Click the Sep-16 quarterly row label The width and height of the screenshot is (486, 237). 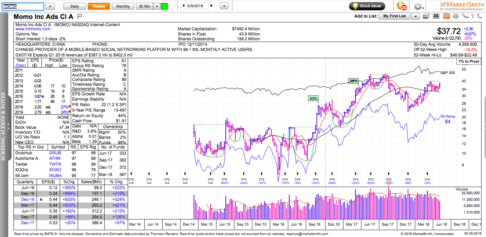point(27,193)
